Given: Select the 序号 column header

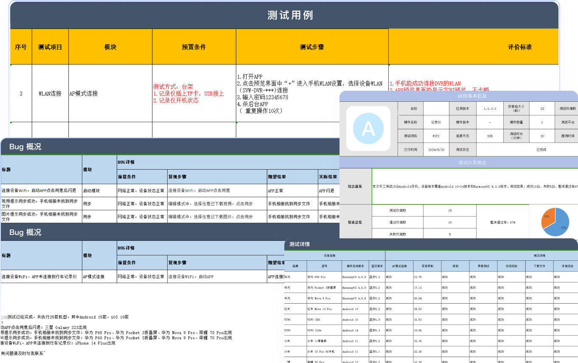Looking at the screenshot, I should pos(21,47).
